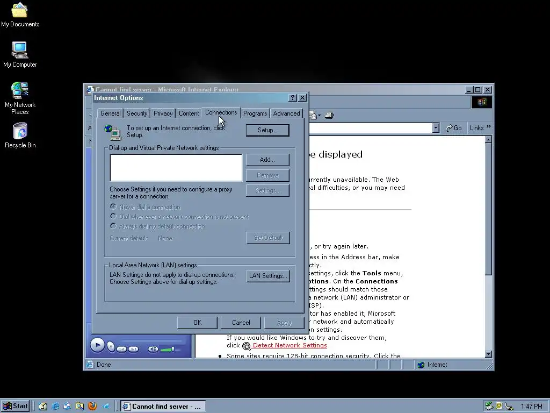Switch to the Privacy tab
Image resolution: width=550 pixels, height=413 pixels.
pos(163,113)
